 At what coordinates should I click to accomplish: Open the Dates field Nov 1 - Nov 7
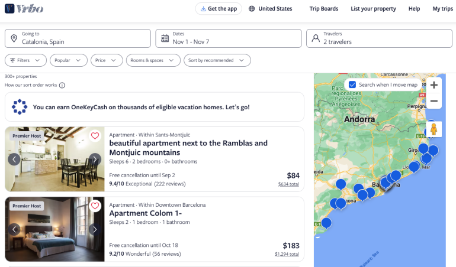pyautogui.click(x=229, y=38)
